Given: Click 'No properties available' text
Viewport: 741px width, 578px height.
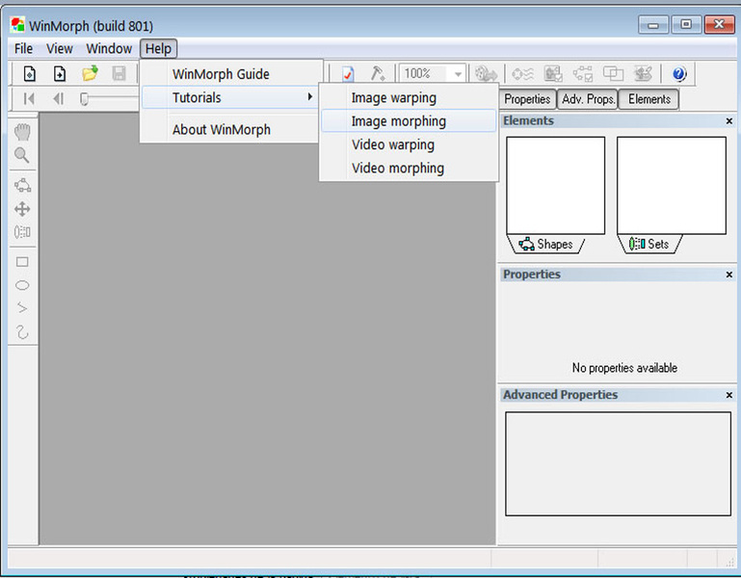Looking at the screenshot, I should point(624,368).
